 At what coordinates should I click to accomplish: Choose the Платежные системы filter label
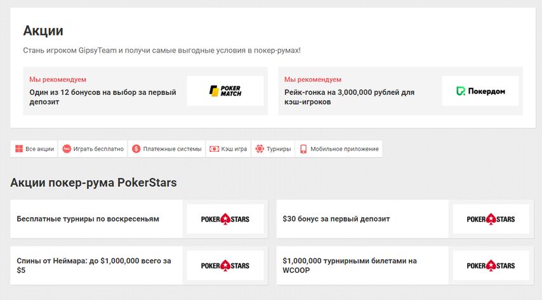(172, 149)
